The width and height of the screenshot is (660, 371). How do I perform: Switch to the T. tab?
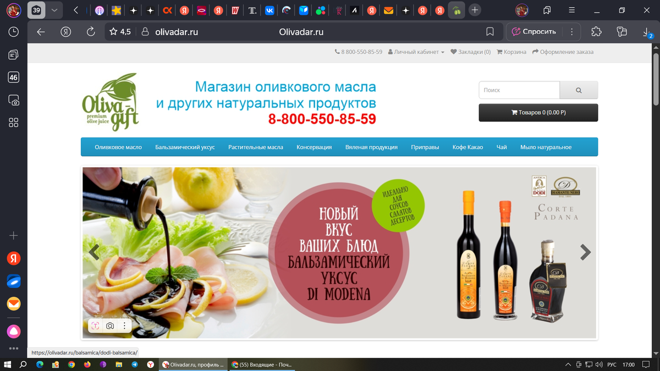click(252, 10)
